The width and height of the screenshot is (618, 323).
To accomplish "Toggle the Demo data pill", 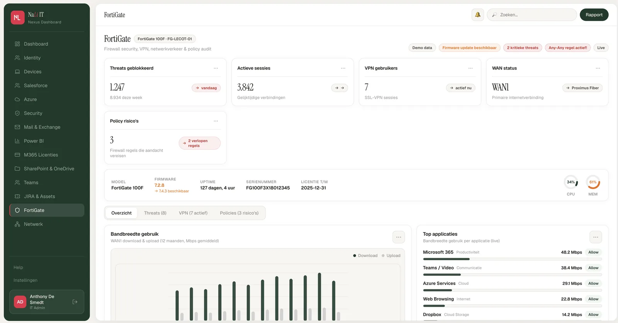I will [422, 48].
